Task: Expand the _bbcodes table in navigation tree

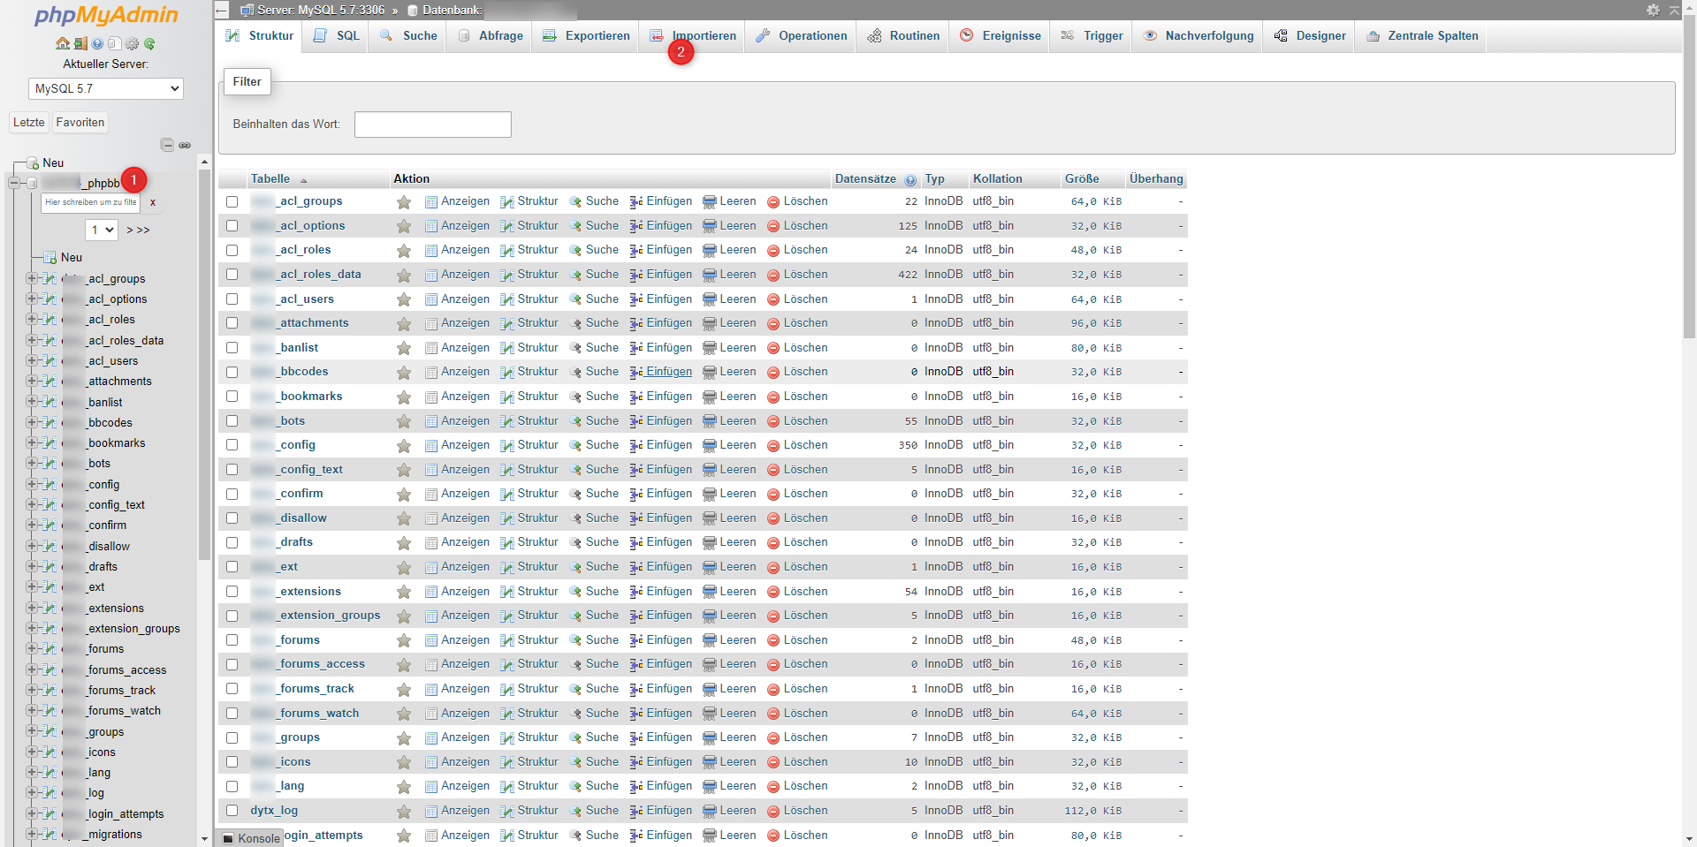Action: (32, 422)
